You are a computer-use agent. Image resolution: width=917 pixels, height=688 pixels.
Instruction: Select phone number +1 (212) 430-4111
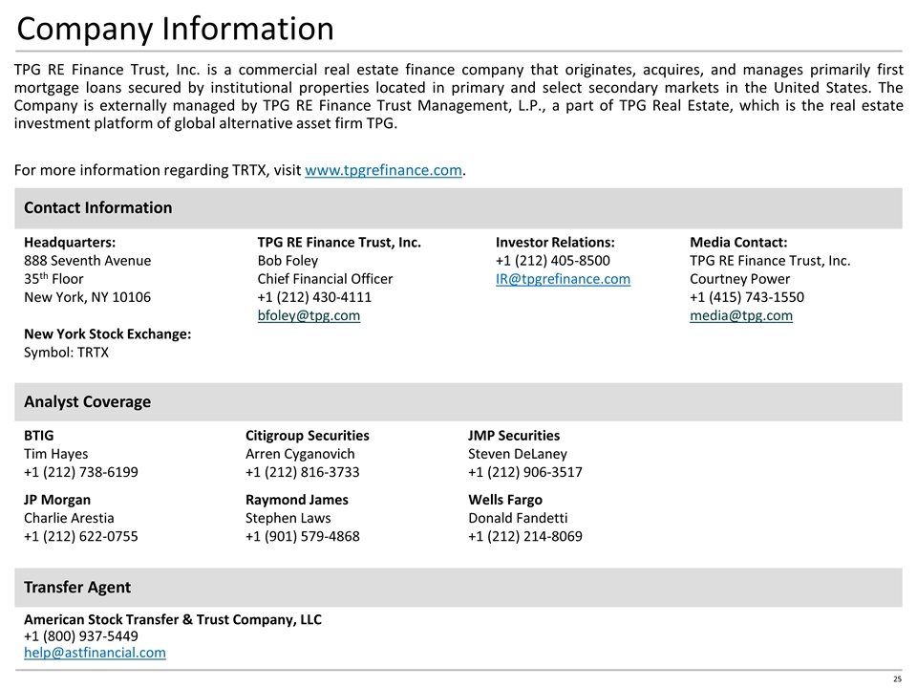tap(314, 297)
